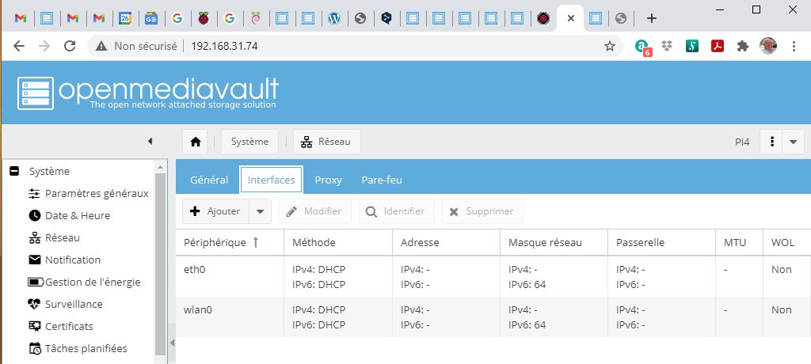
Task: Click the browser forward arrow
Action: pyautogui.click(x=44, y=46)
